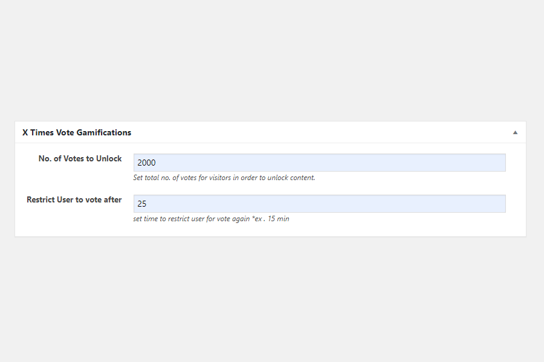Place cursor after the 25 value
The image size is (544, 362).
147,204
